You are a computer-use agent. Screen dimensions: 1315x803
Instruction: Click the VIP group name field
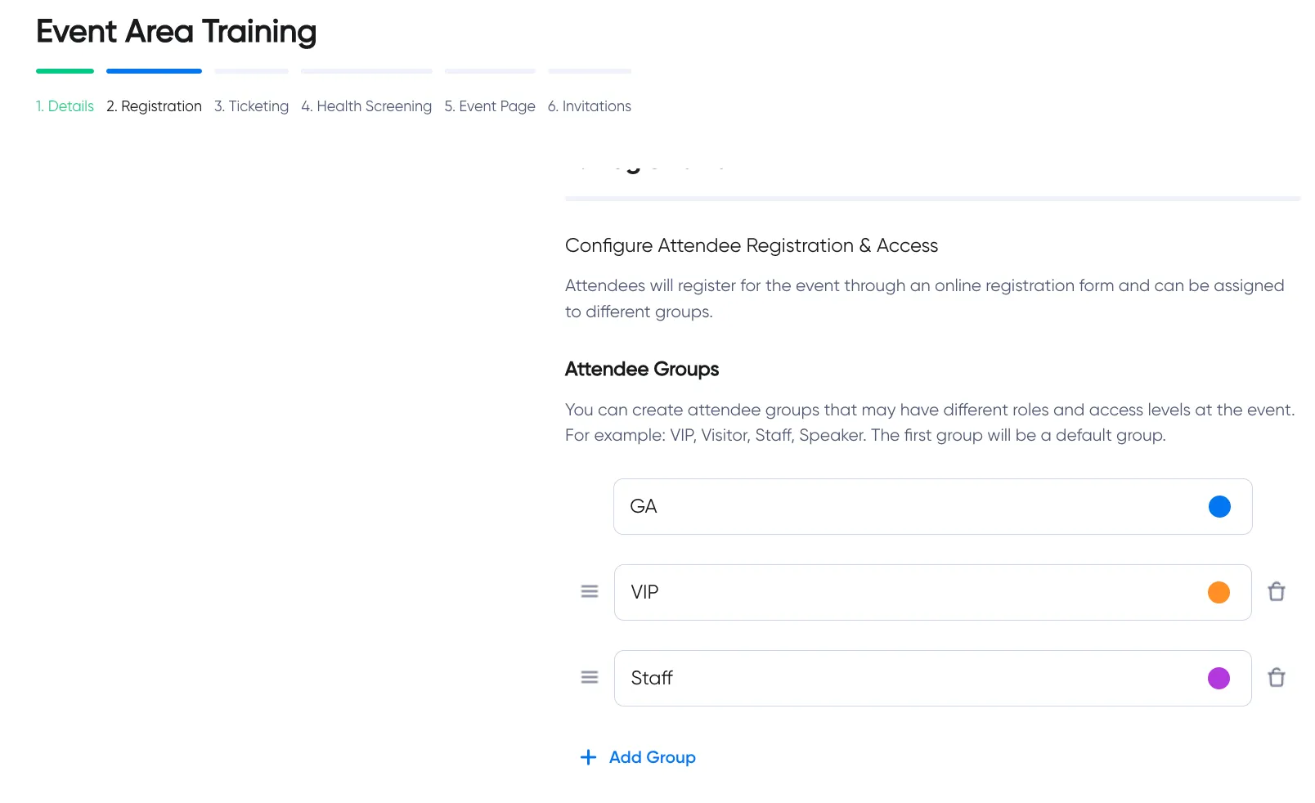pyautogui.click(x=818, y=591)
